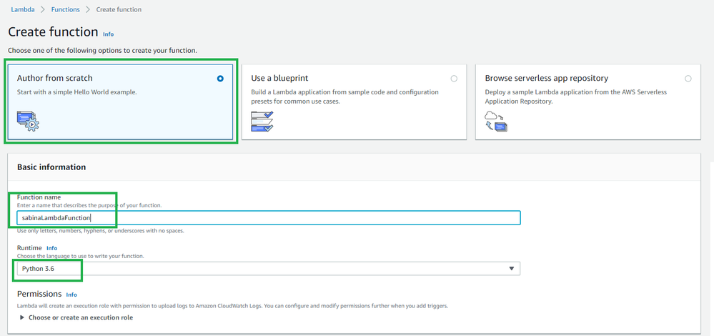
Task: Open Functions breadcrumb link
Action: pyautogui.click(x=65, y=9)
